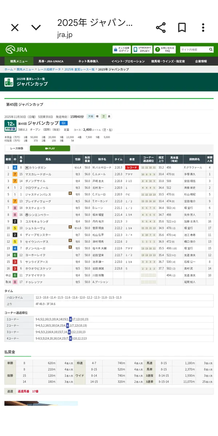The width and height of the screenshot is (218, 436).
Task: Open ネット投票 ログイン button
Action: (x=121, y=50)
